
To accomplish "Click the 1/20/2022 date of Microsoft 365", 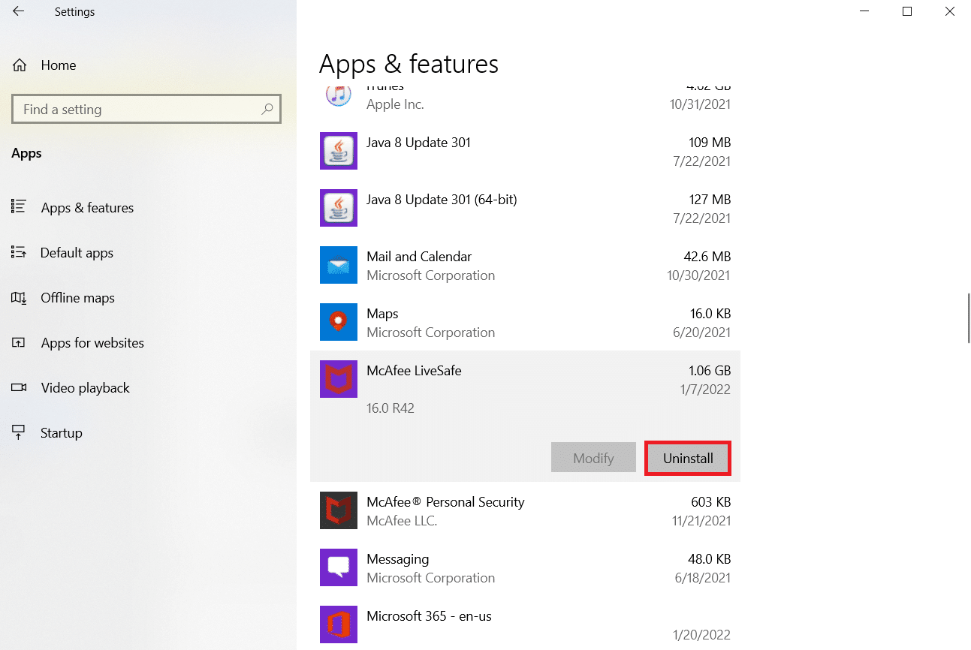I will (x=703, y=635).
